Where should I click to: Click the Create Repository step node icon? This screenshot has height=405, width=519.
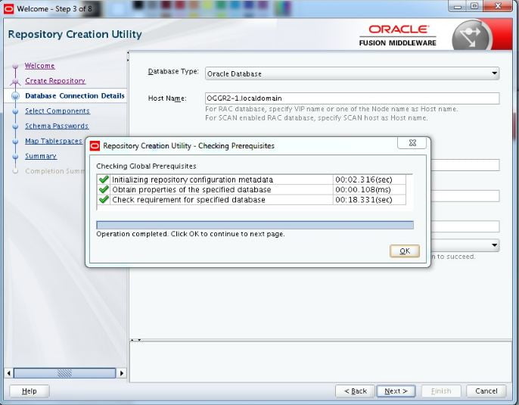[x=15, y=81]
